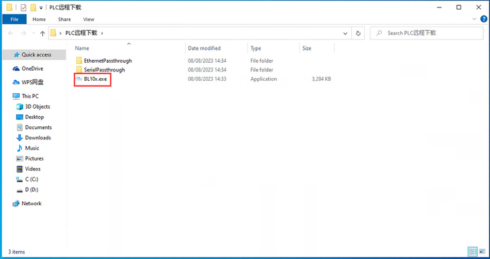Open the D (D:) drive
The width and height of the screenshot is (490, 259).
pos(31,190)
